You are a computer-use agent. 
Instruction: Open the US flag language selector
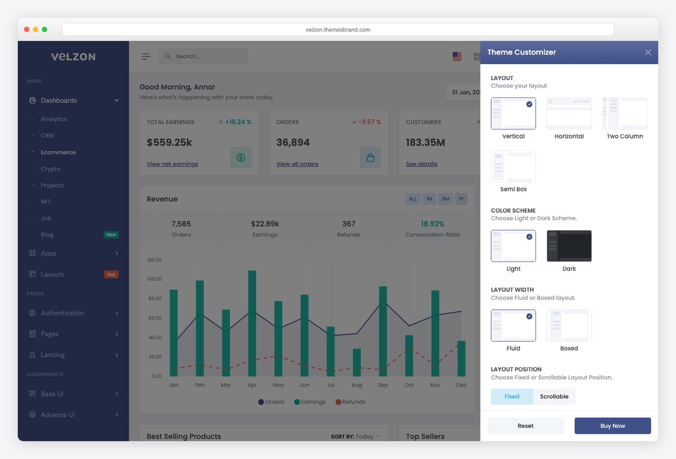[x=457, y=56]
